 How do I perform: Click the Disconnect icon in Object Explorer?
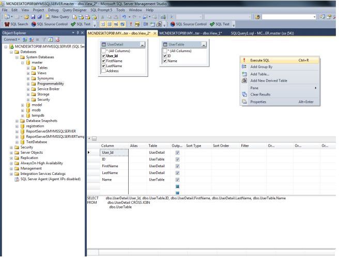32,40
